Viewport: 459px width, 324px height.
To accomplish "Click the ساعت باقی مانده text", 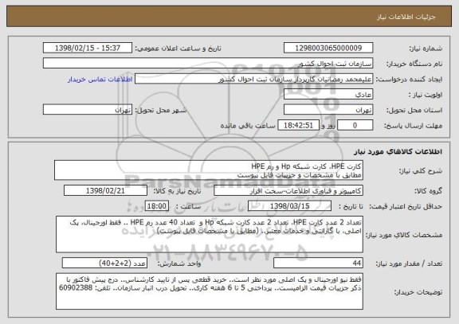I will point(248,126).
